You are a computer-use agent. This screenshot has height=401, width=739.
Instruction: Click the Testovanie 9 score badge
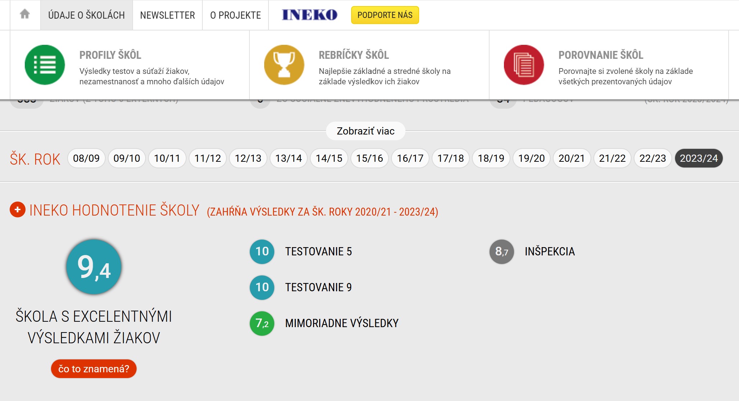pos(262,287)
